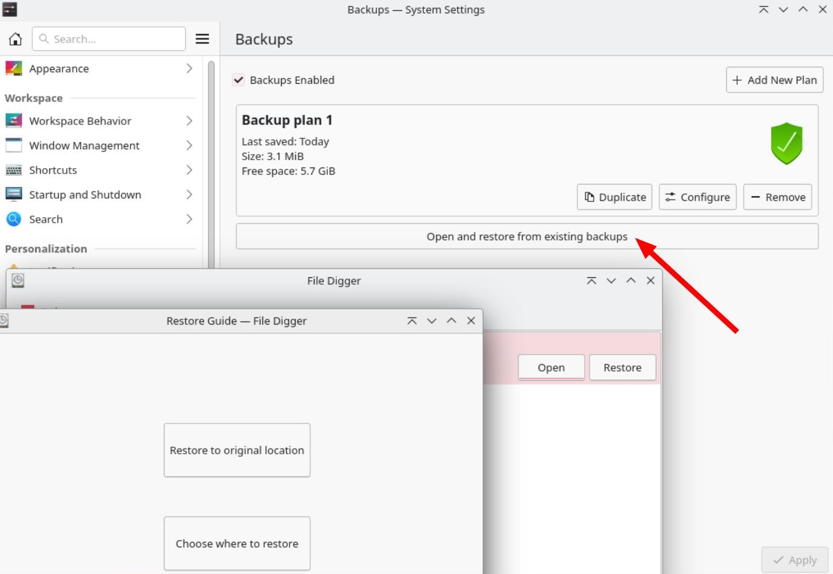Duplicate Backup plan 1

click(614, 197)
